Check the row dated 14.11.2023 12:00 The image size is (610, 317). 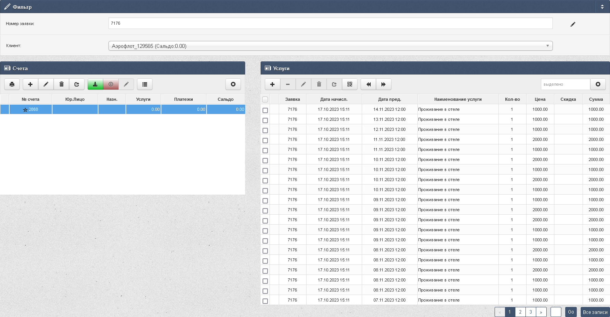(265, 110)
